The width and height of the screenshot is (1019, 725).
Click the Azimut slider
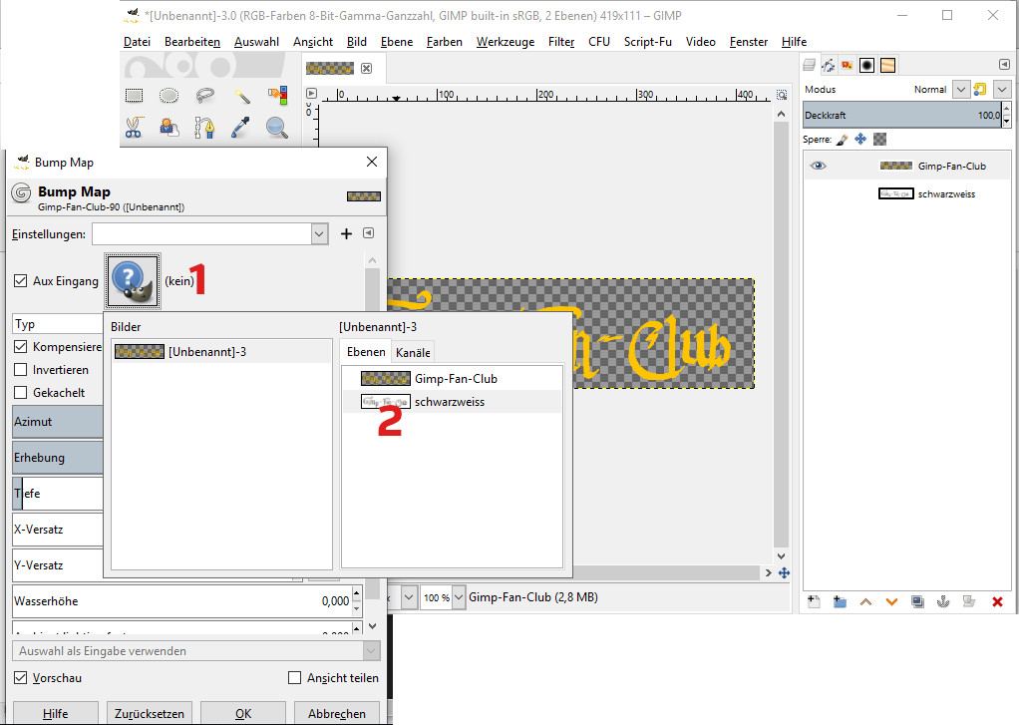tap(58, 422)
